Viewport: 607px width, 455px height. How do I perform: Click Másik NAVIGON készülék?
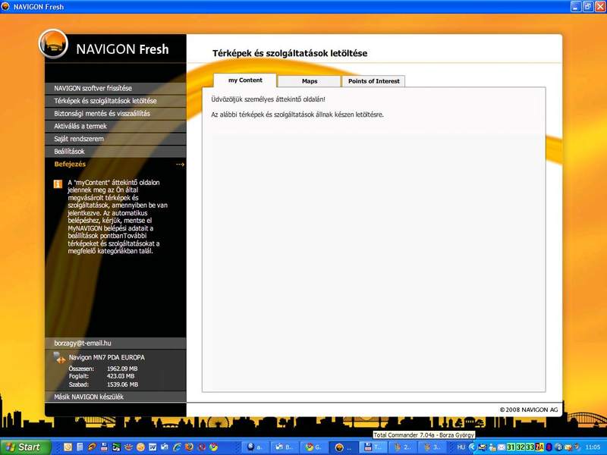point(115,397)
